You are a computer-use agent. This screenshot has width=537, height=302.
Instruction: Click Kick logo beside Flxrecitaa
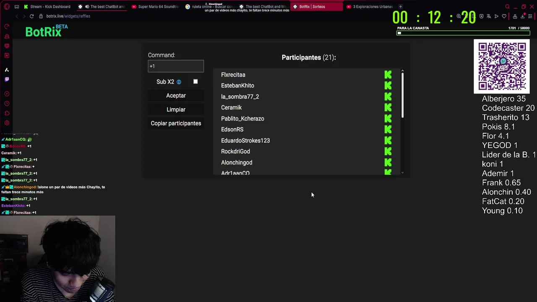click(388, 75)
